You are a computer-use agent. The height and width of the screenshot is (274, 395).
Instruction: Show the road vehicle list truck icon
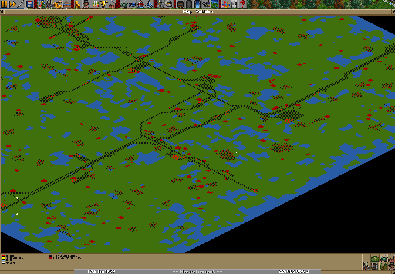132,4
